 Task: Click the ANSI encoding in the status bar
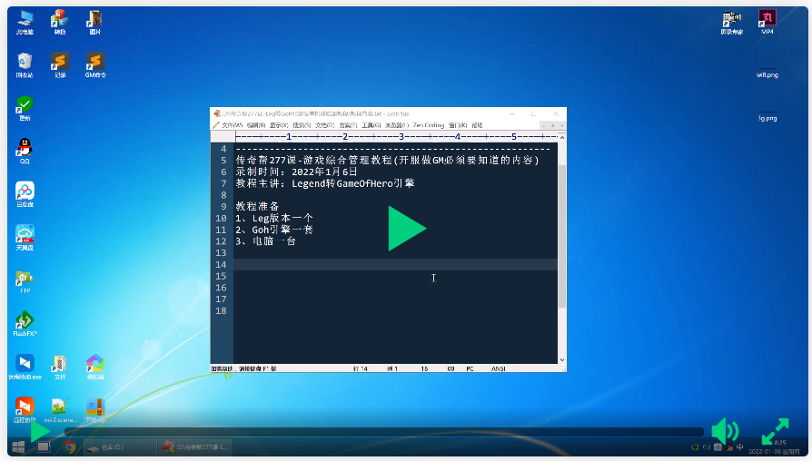click(498, 369)
